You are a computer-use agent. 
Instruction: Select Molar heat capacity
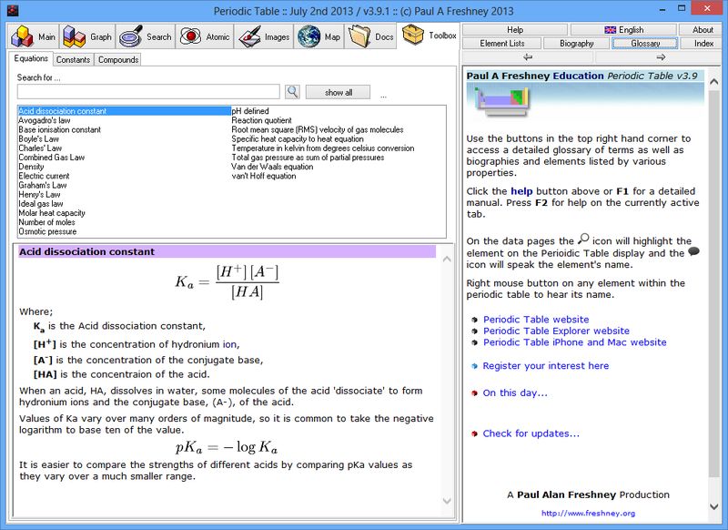pyautogui.click(x=52, y=213)
